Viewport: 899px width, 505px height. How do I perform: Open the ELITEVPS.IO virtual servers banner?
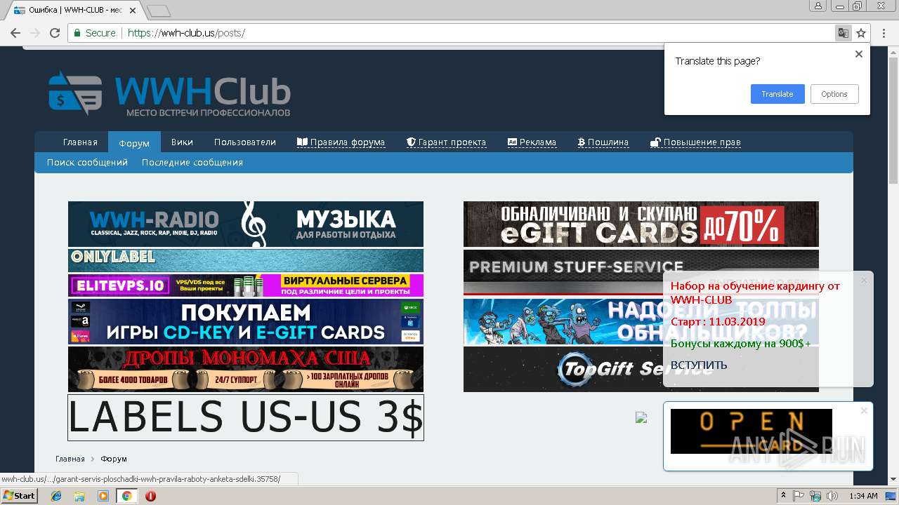tap(246, 285)
